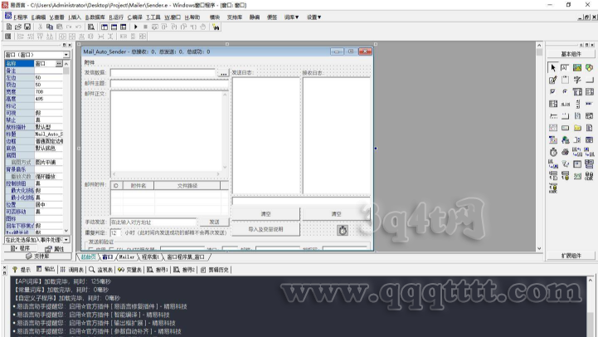The height and width of the screenshot is (337, 598).
Task: Open the 词库 dropdown menu
Action: 291,17
